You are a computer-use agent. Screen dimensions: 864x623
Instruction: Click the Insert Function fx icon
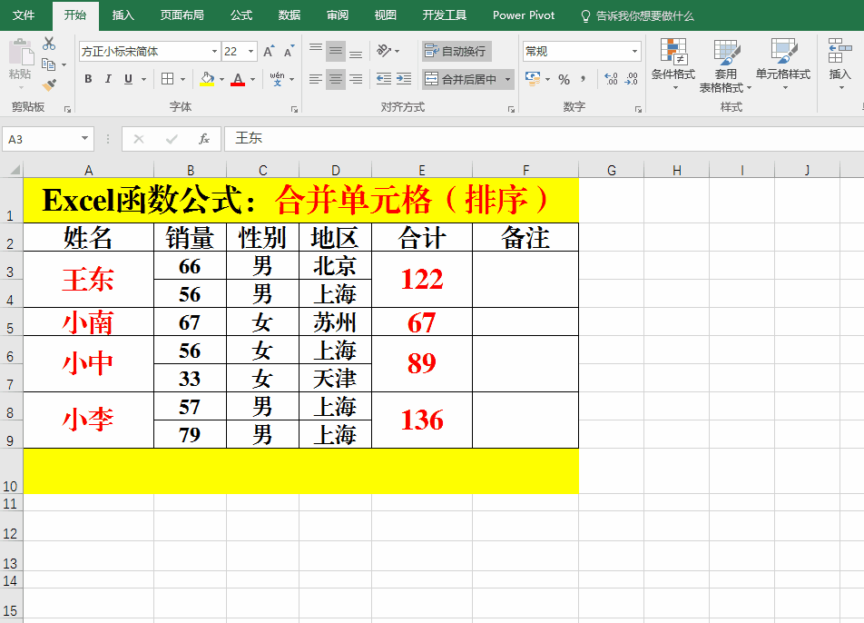coord(204,139)
